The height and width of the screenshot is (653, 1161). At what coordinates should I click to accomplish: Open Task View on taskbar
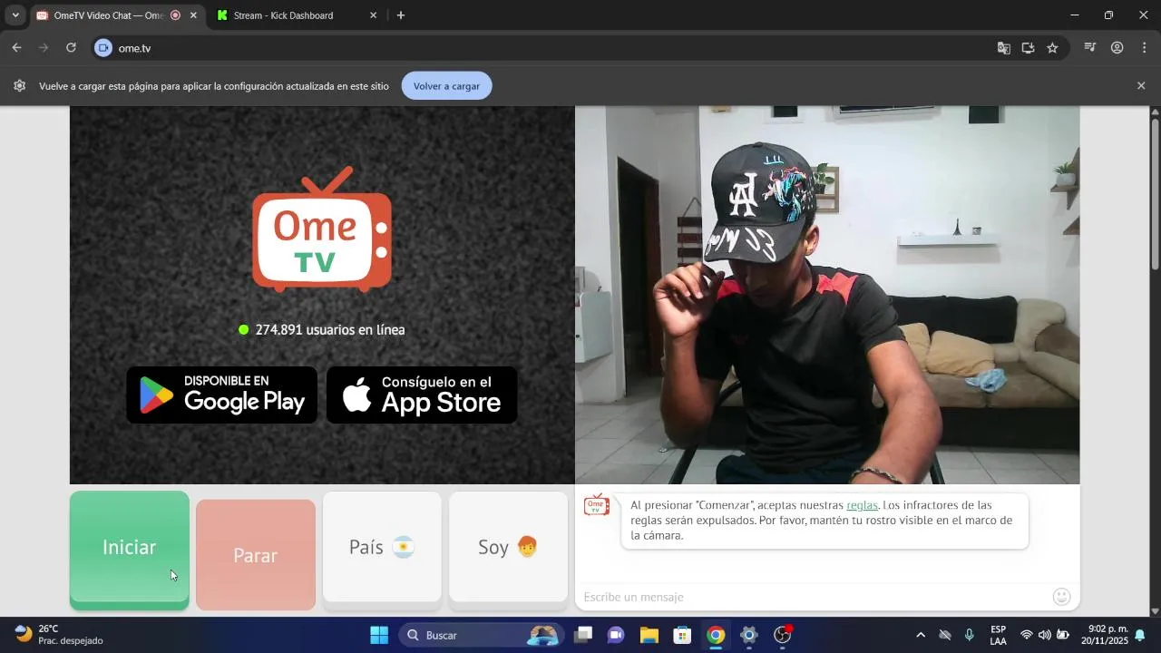[x=583, y=635]
